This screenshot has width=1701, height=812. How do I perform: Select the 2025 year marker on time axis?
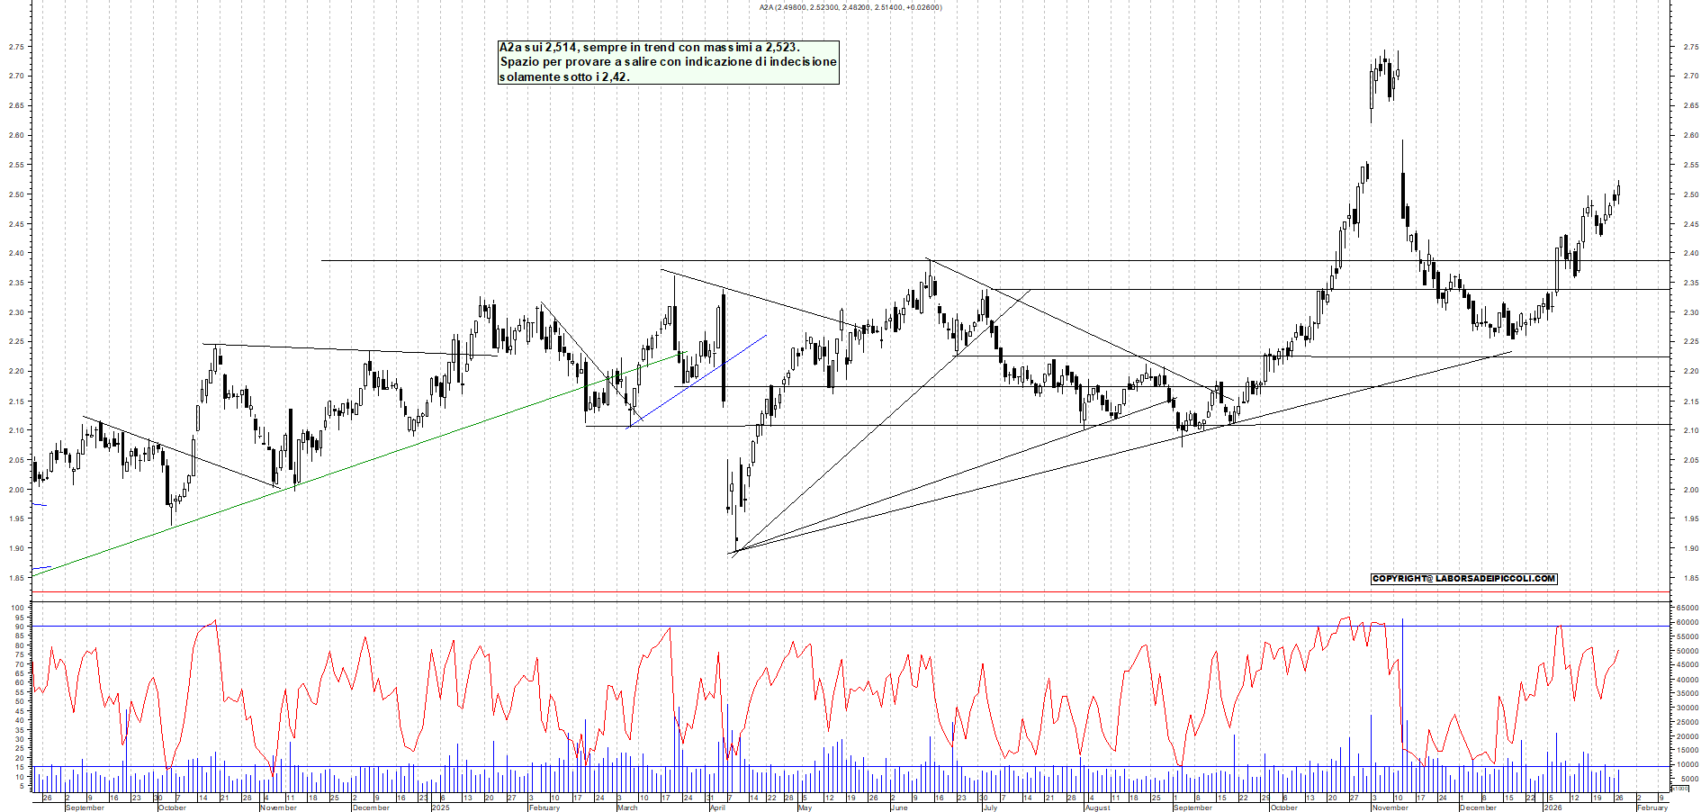point(440,807)
